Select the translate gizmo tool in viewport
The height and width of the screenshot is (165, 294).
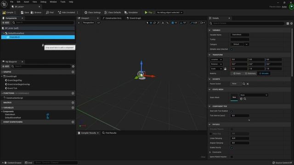coord(151,23)
